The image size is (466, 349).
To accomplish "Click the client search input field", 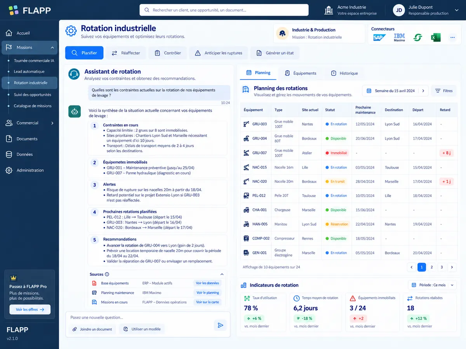I will pyautogui.click(x=224, y=10).
